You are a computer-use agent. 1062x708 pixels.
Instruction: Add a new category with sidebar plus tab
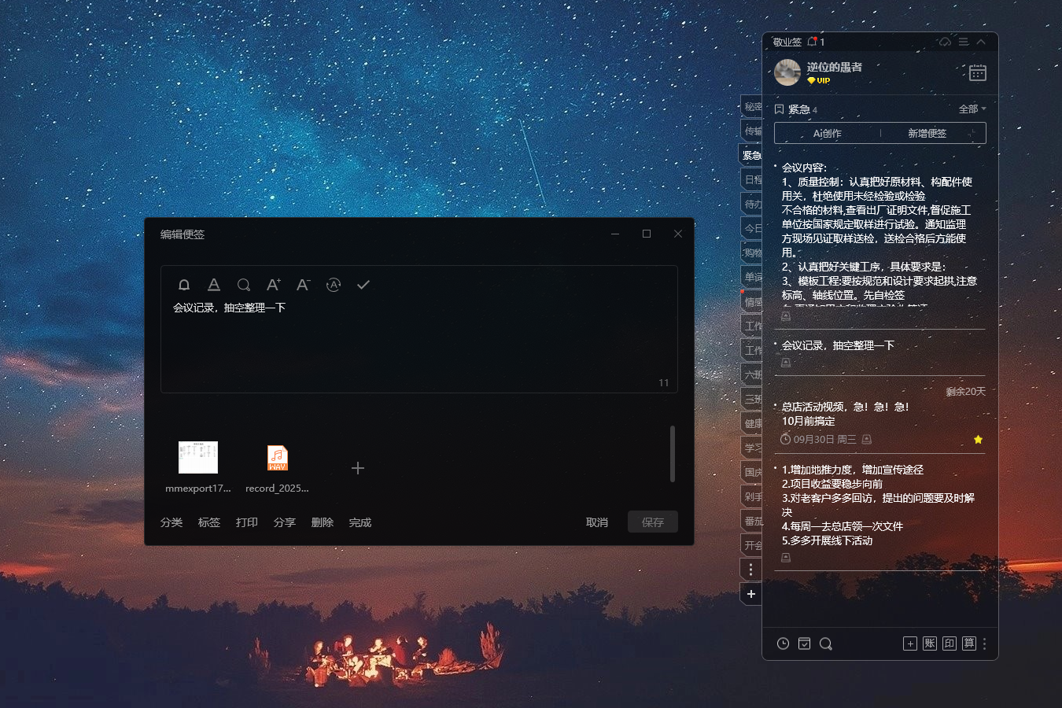(x=751, y=594)
